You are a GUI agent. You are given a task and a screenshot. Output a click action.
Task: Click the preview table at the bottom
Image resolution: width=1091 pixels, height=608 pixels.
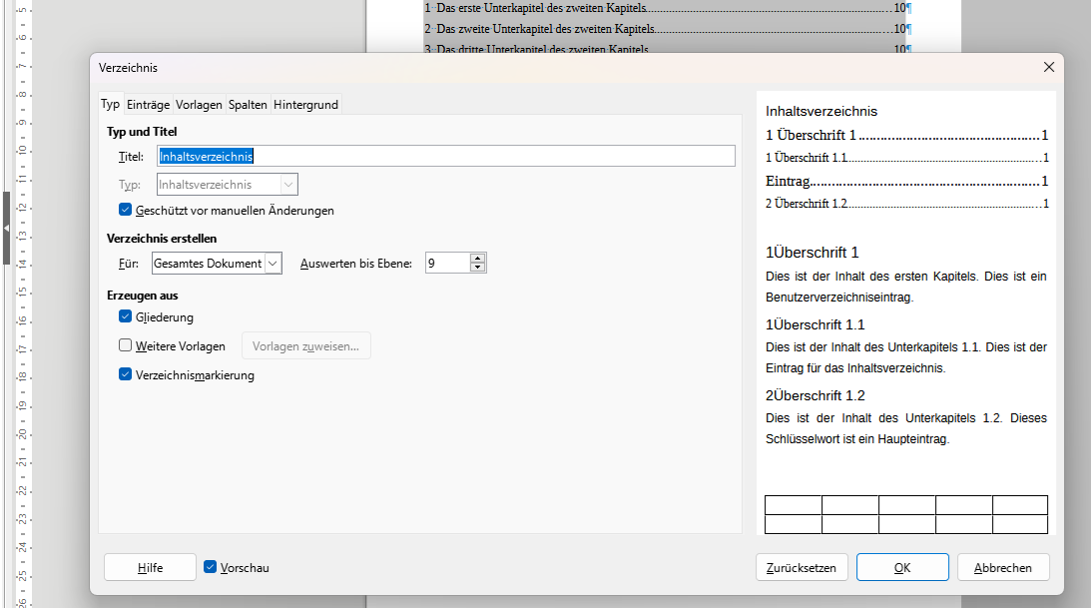pos(906,515)
